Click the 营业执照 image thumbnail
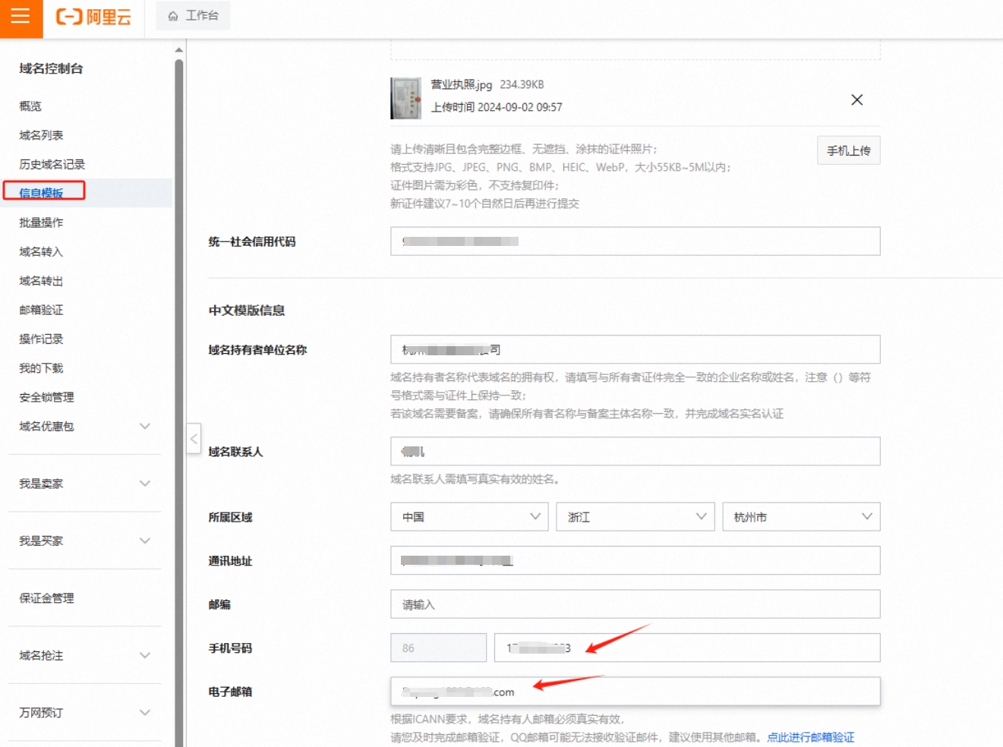Viewport: 1003px width, 747px height. click(x=405, y=98)
